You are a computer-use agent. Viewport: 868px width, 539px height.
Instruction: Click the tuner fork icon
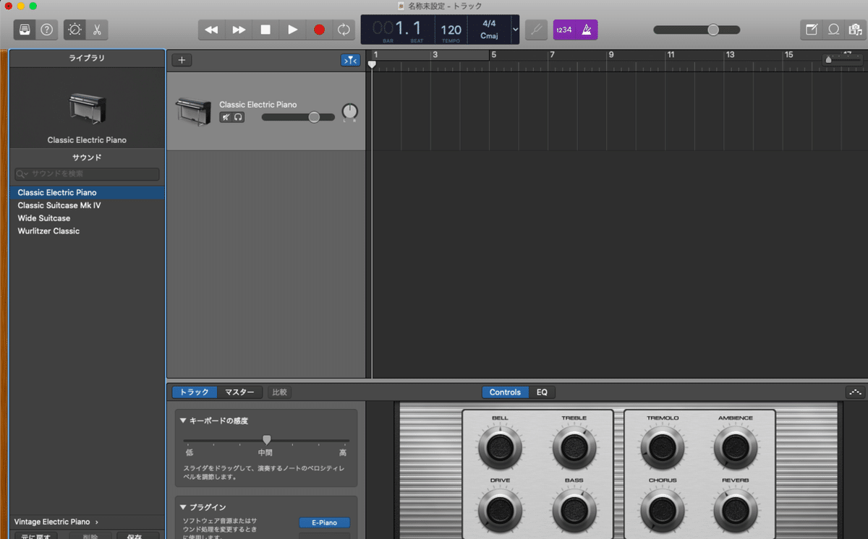(536, 30)
